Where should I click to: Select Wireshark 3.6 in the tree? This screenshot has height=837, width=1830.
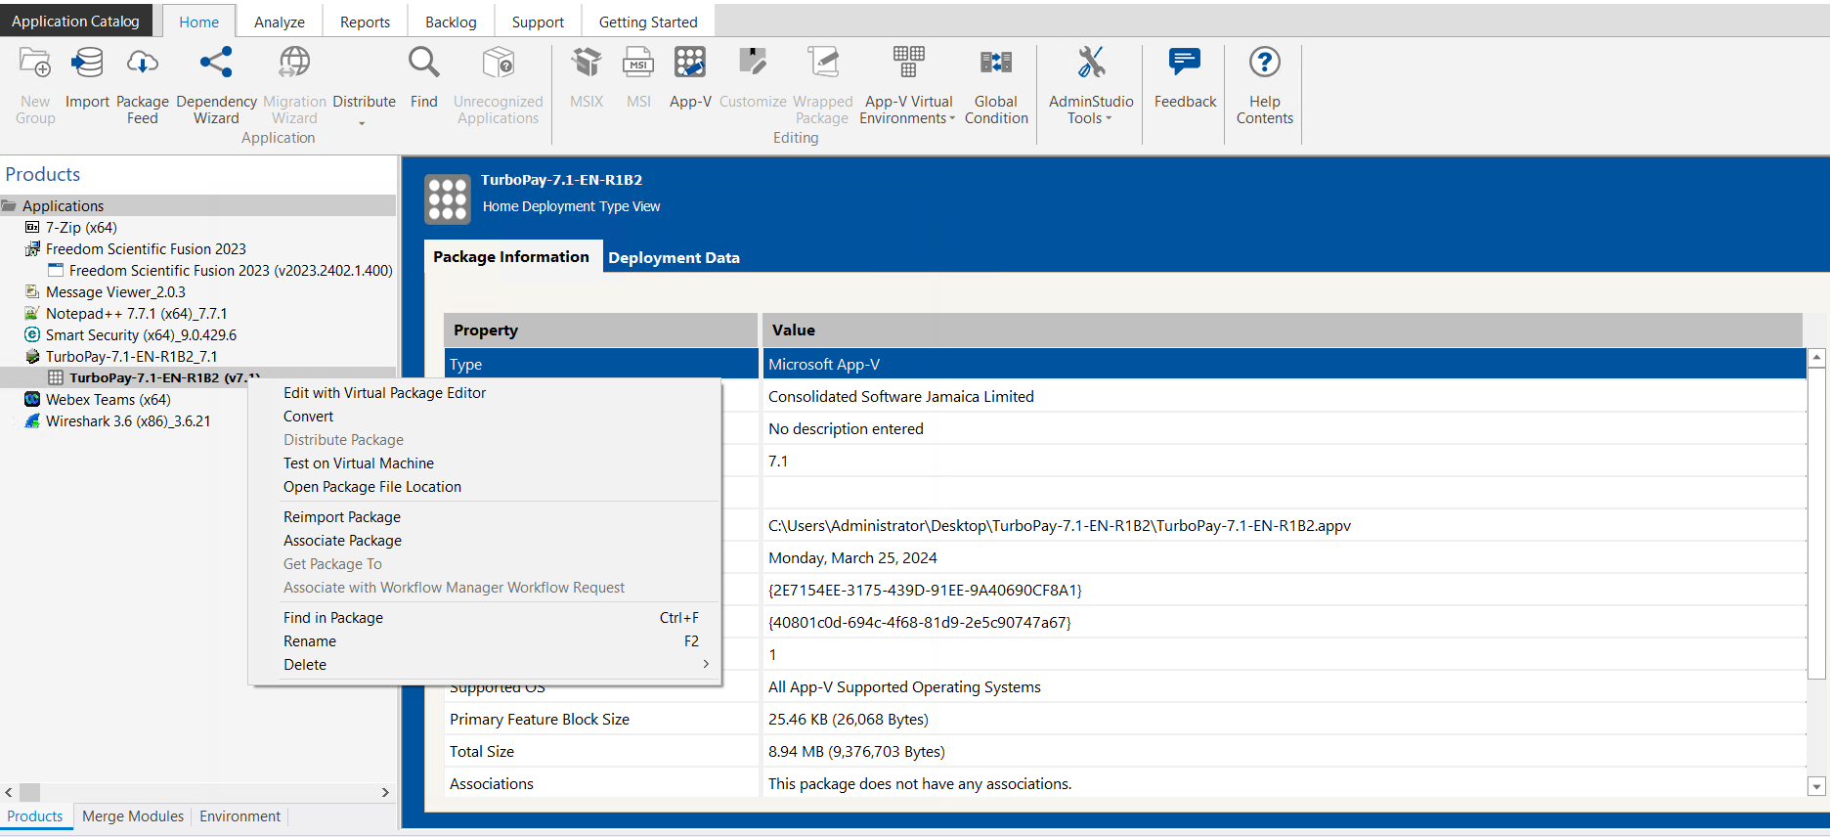(127, 421)
